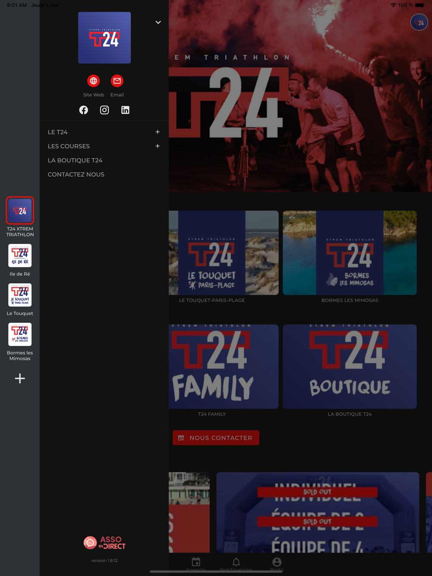This screenshot has width=432, height=576.
Task: Tap the clock in status bar
Action: [x=17, y=5]
